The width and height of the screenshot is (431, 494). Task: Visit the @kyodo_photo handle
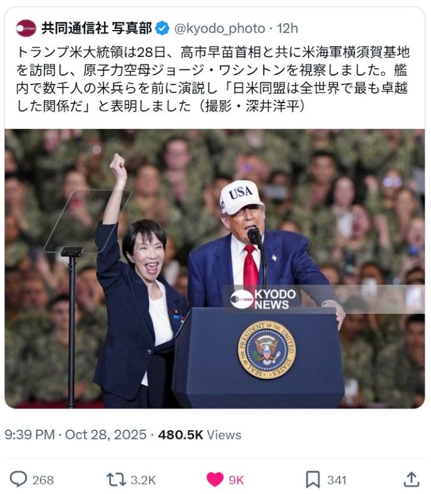pos(220,29)
